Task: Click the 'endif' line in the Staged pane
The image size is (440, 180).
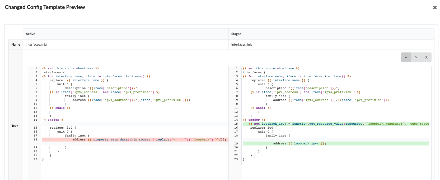Action: click(x=261, y=108)
